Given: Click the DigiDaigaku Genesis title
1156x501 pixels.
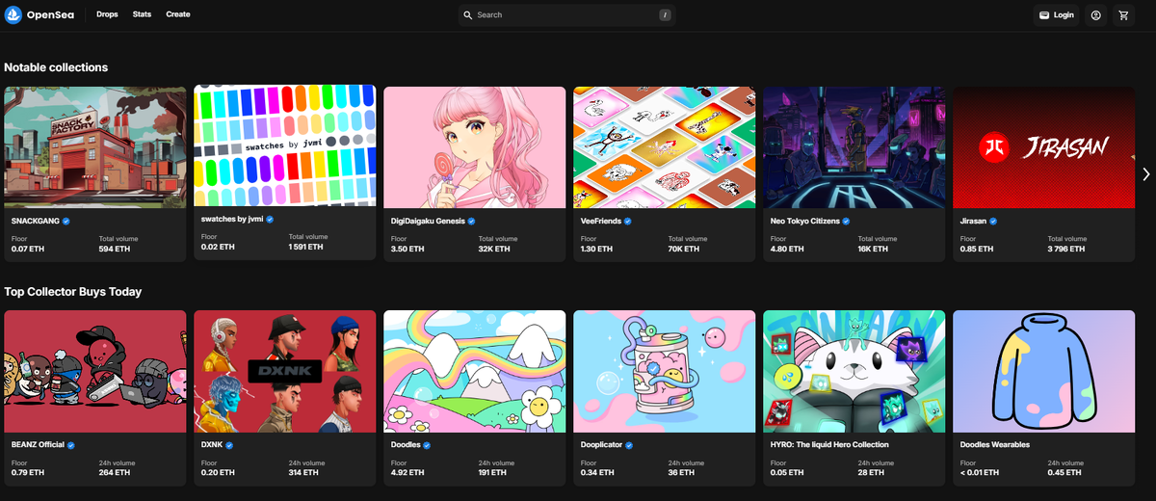Looking at the screenshot, I should pos(428,221).
